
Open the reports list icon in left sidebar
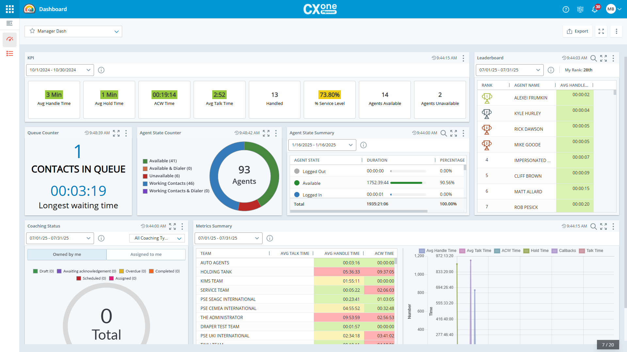[9, 53]
